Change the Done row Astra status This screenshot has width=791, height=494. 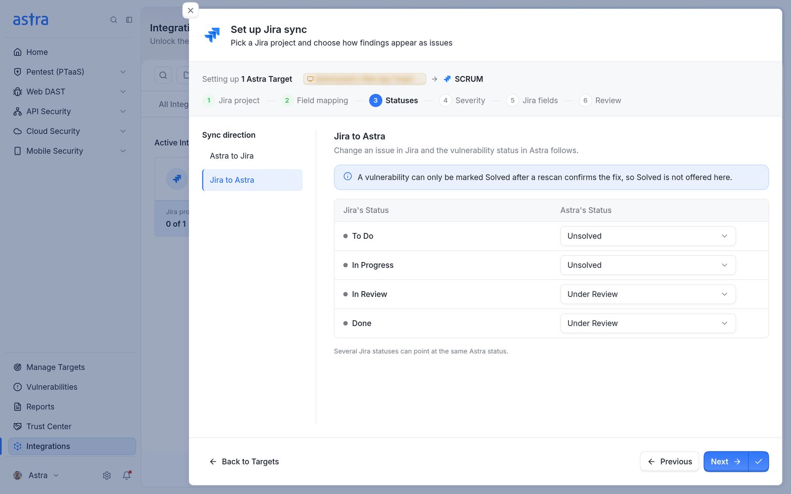point(648,324)
